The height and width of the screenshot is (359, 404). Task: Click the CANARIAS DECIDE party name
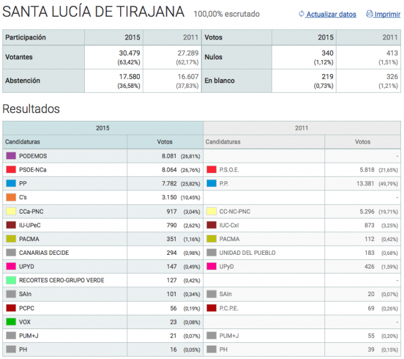coord(44,252)
